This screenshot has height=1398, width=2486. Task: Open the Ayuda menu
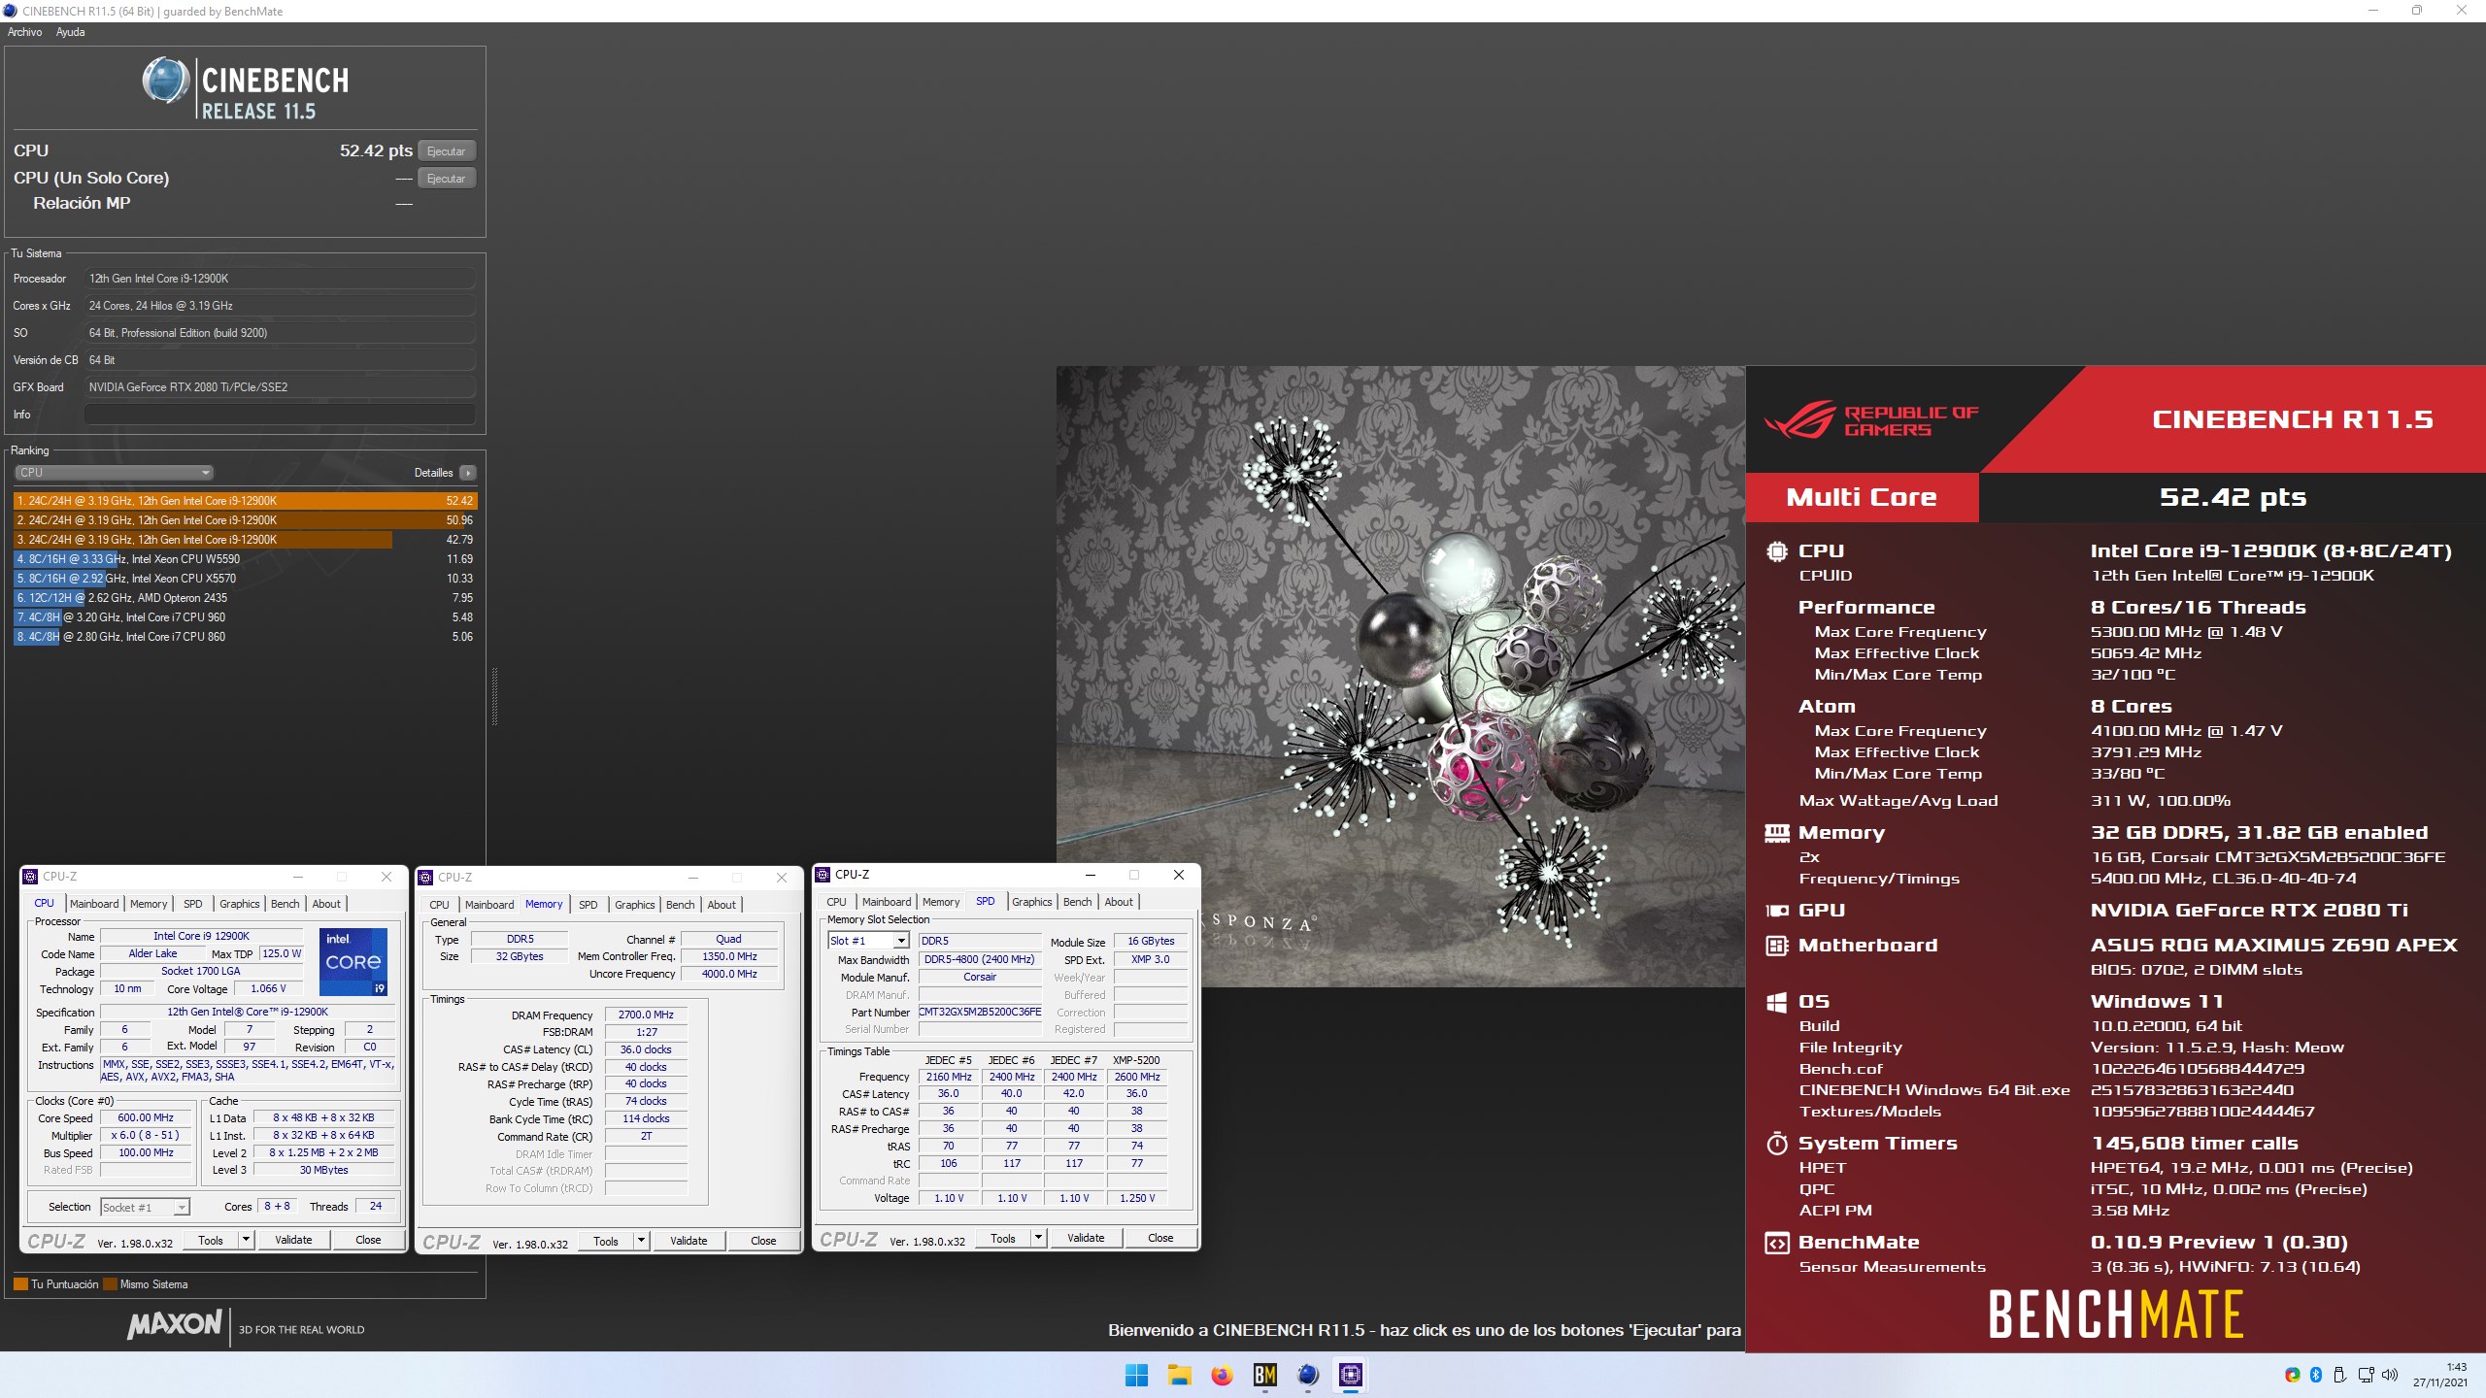pyautogui.click(x=70, y=32)
